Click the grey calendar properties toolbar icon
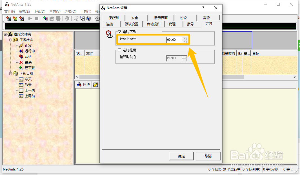 (x=52, y=19)
